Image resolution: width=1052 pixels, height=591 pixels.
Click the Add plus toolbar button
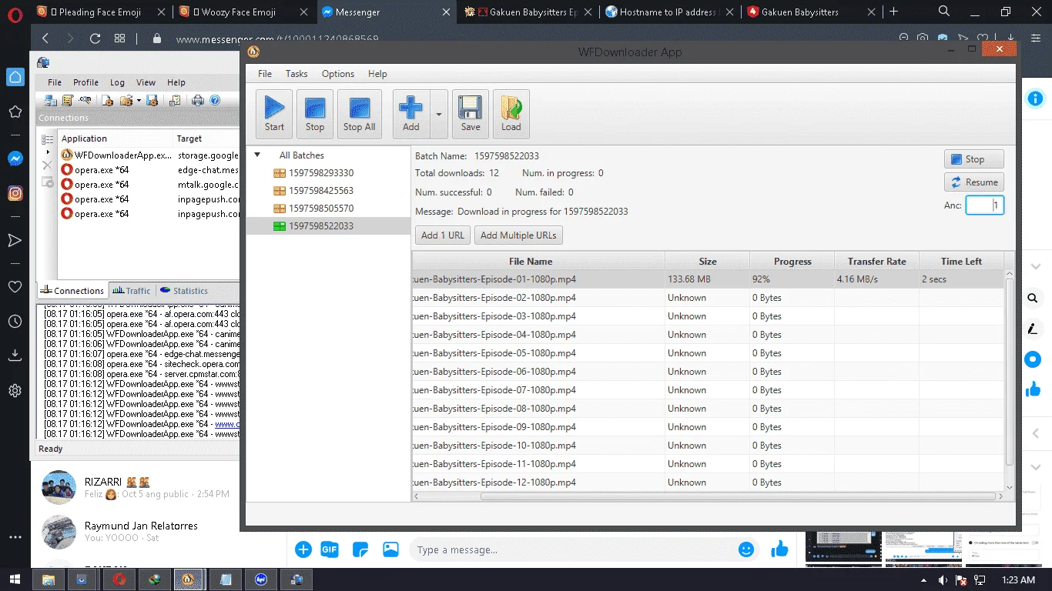(x=411, y=114)
